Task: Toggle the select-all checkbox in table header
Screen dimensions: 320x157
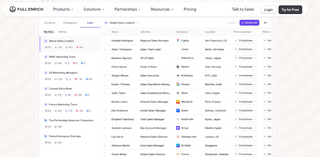Action: click(x=105, y=32)
